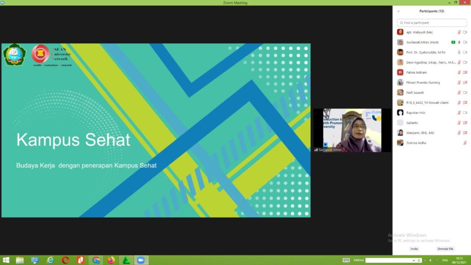Click Susilawati's speaker video thumbnail
The width and height of the screenshot is (471, 265).
pyautogui.click(x=352, y=130)
